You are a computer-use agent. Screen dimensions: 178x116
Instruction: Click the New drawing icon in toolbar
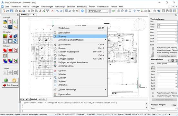pyautogui.click(x=4, y=11)
